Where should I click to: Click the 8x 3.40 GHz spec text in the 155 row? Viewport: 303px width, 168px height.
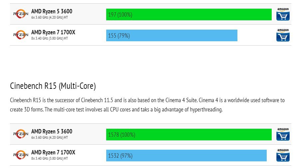pos(50,39)
